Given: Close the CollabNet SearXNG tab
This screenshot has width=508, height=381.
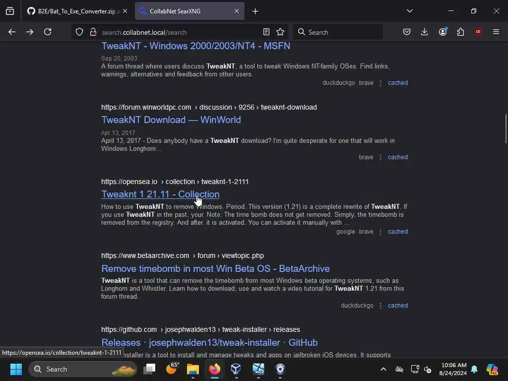Looking at the screenshot, I should coord(237,11).
